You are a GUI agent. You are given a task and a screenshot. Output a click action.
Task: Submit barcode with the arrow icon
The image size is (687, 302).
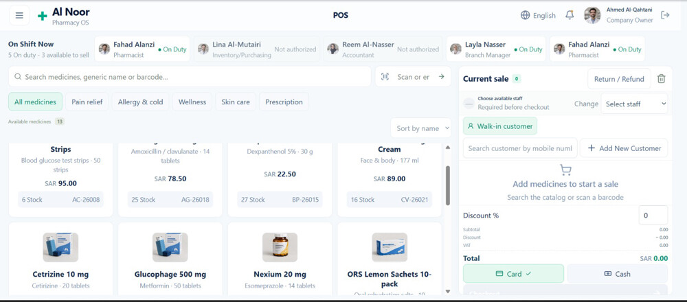(x=441, y=77)
